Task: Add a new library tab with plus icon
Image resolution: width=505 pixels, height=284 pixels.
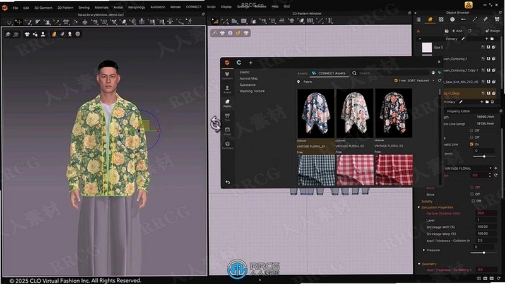Action: 251,62
